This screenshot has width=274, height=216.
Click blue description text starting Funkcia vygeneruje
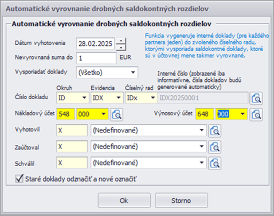click(207, 46)
